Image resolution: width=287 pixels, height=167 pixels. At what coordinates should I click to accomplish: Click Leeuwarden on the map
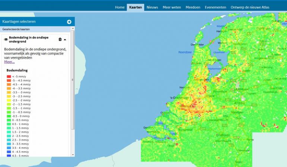pos(235,30)
